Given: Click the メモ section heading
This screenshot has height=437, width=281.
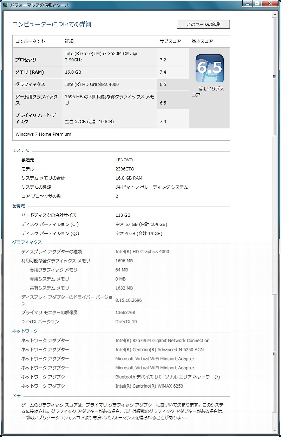Looking at the screenshot, I should (17, 396).
